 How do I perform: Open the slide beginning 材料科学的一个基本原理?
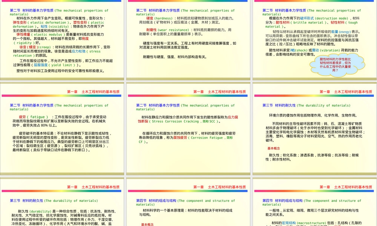[188, 202]
